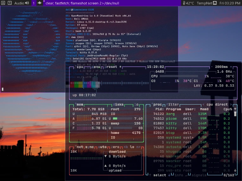Screen dimensions: 242x181
Task: Select the rcu_pre process row
Action: click(x=192, y=166)
